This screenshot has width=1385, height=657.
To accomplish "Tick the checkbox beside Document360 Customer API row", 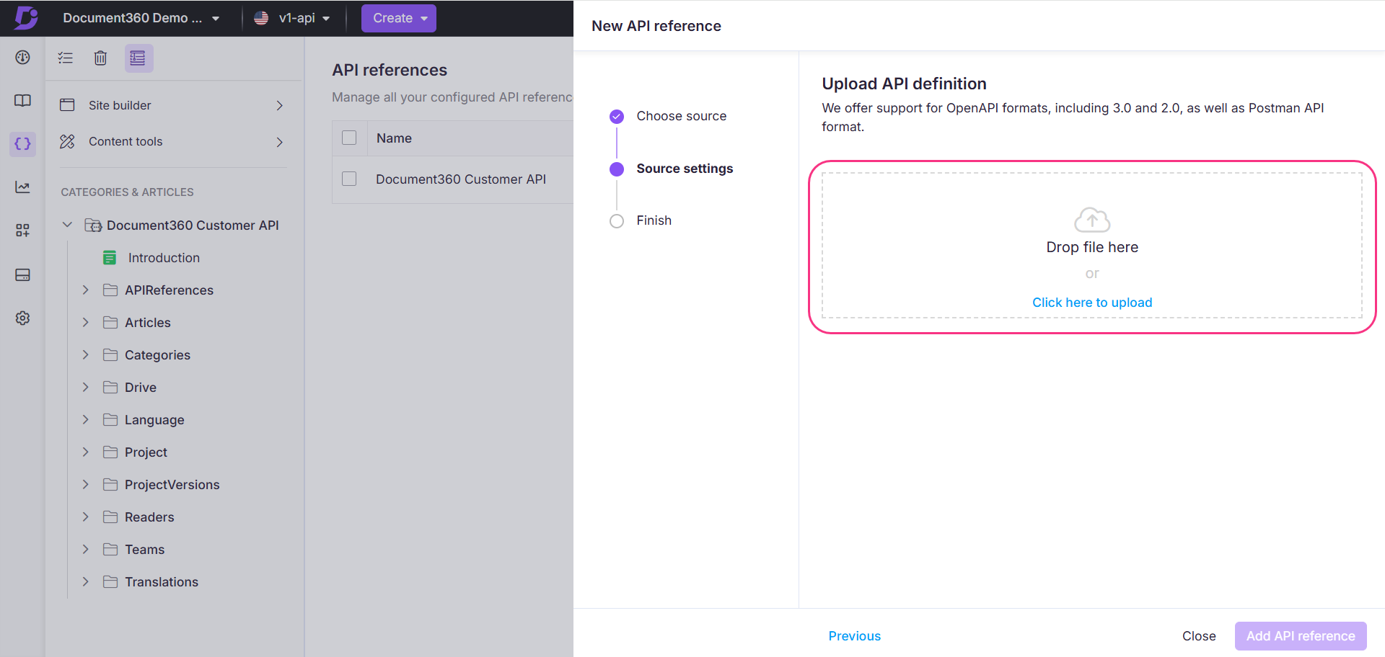I will click(x=349, y=178).
